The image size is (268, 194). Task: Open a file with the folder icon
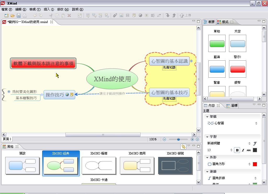[13, 15]
